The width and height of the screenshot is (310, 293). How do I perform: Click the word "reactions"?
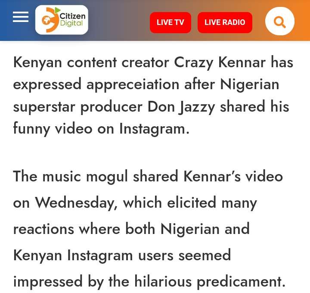(43, 229)
